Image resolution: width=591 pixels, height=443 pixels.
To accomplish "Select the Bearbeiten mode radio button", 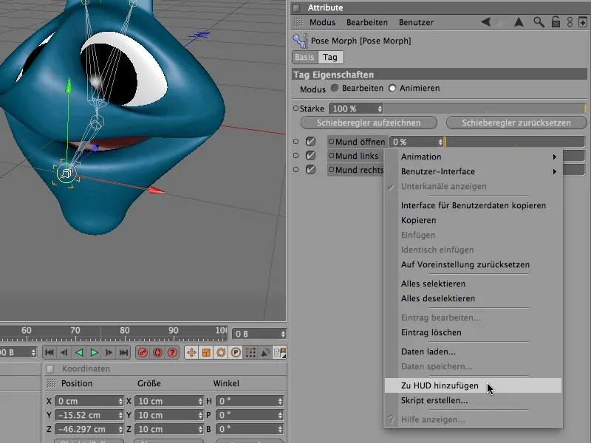I will point(335,89).
